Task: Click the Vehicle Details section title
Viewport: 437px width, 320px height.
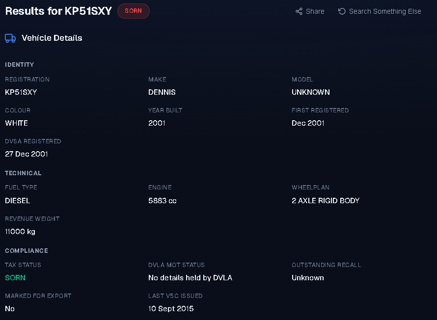Action: point(52,38)
